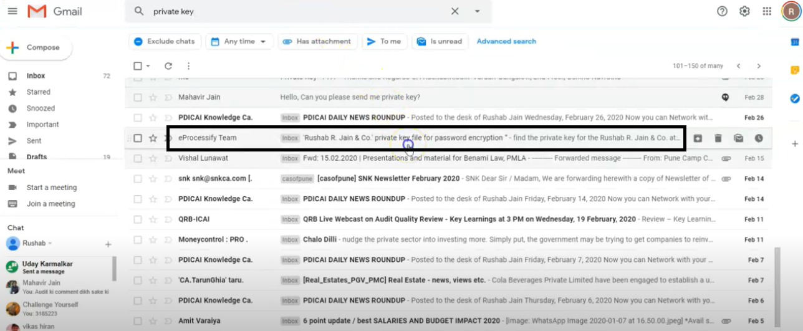The image size is (803, 331).
Task: Open the Support help icon
Action: click(x=722, y=11)
